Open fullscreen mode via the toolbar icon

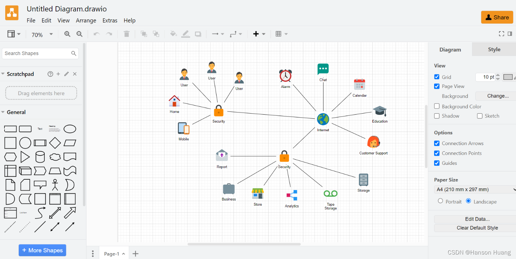[x=501, y=34]
